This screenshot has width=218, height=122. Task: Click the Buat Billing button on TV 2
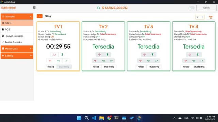(109, 67)
